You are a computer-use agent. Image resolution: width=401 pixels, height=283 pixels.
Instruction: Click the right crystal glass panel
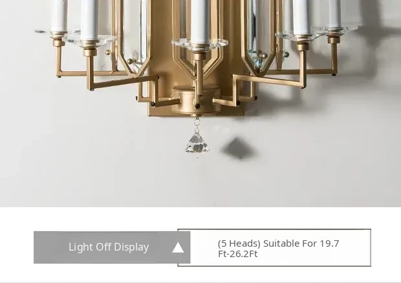coord(259,32)
